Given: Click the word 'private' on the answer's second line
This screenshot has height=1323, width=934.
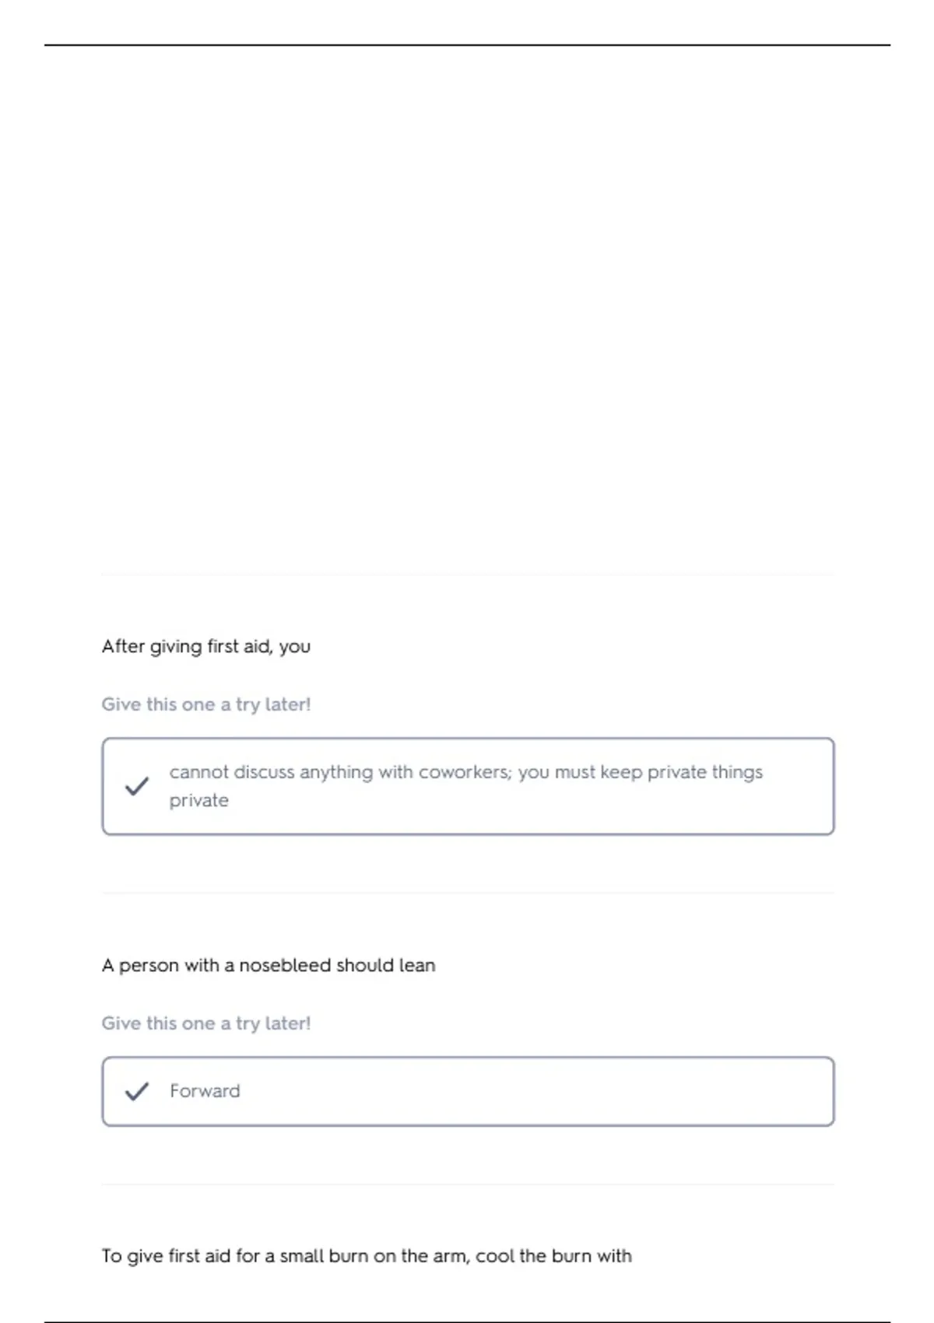Looking at the screenshot, I should click(199, 801).
